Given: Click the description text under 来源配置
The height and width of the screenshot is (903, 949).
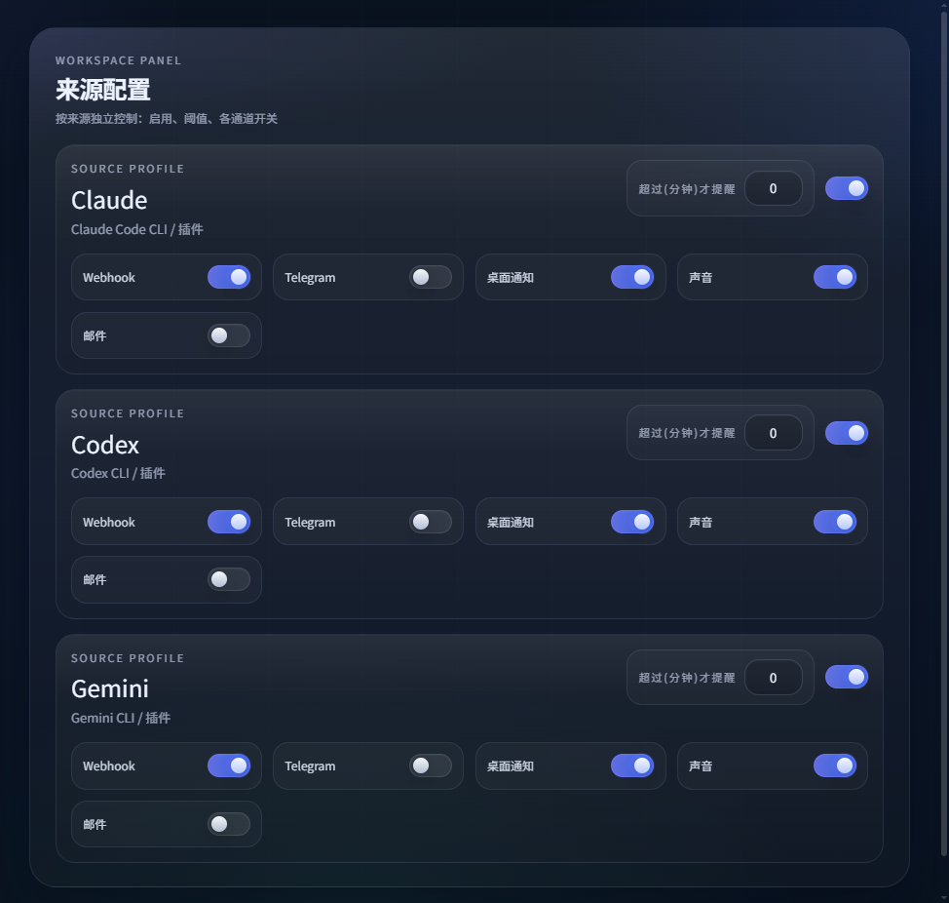Looking at the screenshot, I should [167, 119].
